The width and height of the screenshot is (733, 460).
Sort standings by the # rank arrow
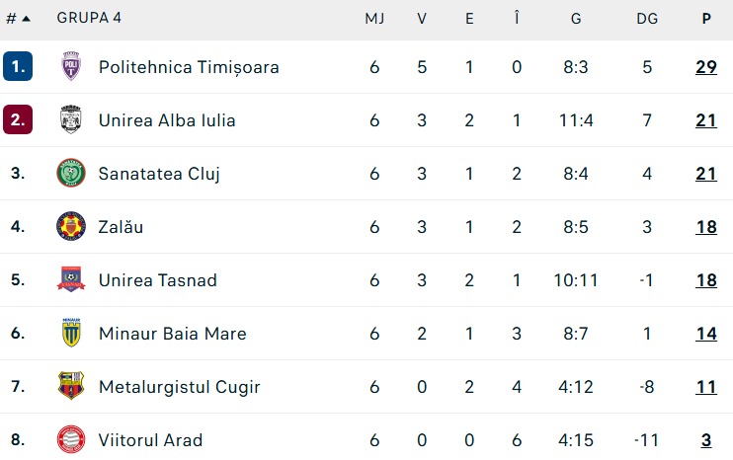click(x=18, y=19)
